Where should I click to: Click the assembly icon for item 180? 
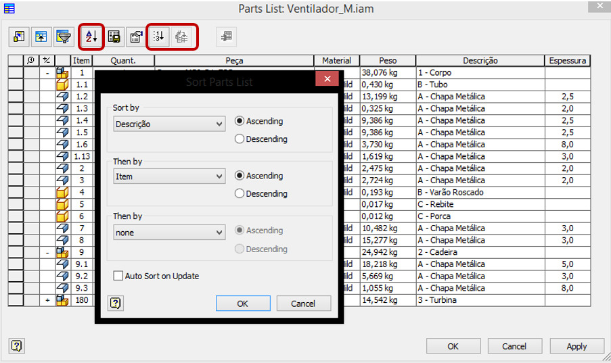62,300
